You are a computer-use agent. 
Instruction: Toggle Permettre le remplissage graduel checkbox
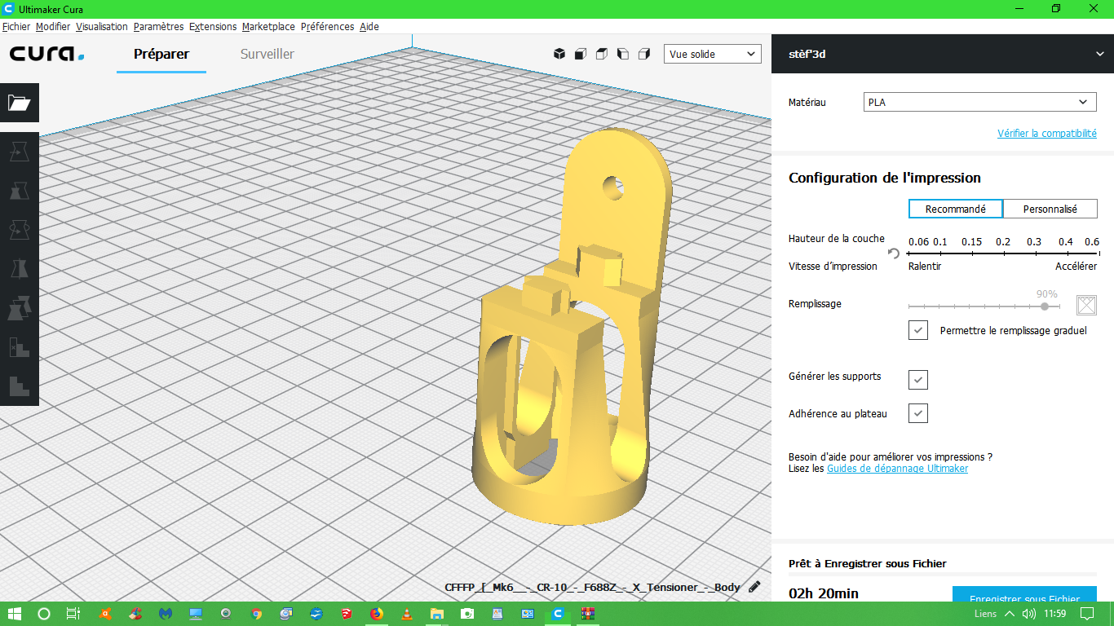click(918, 330)
